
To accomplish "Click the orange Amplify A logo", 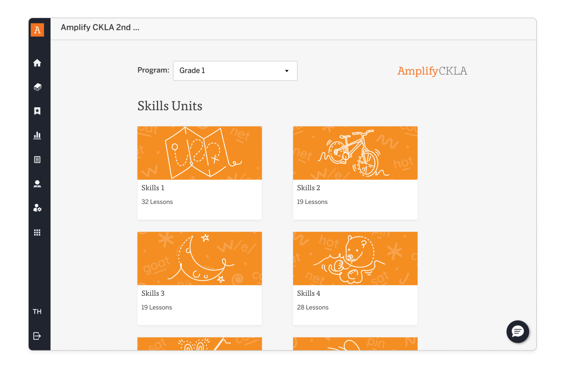I will [38, 30].
